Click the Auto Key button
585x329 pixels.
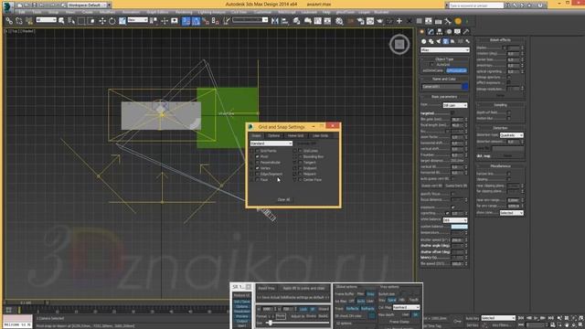coord(472,318)
